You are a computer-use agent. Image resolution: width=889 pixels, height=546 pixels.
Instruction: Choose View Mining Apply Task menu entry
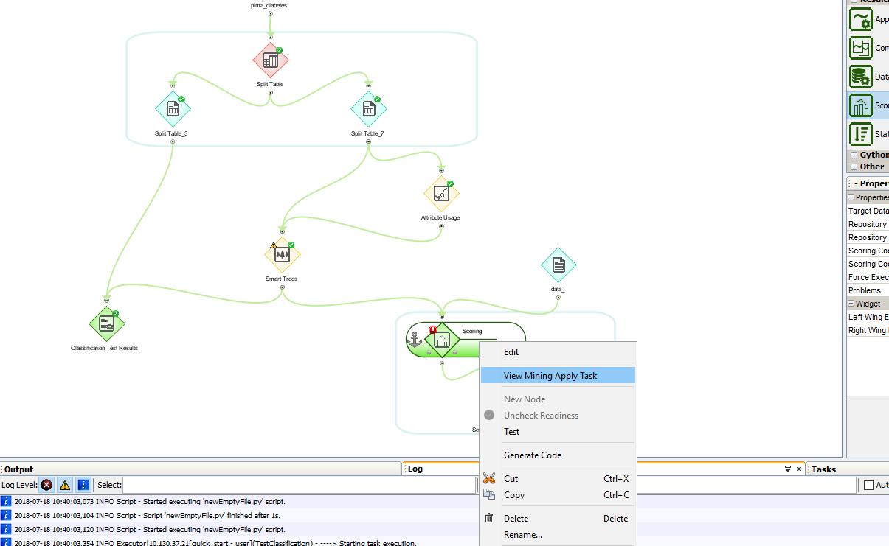pyautogui.click(x=550, y=376)
